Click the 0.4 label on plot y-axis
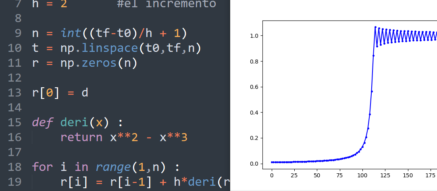The height and width of the screenshot is (191, 437). click(x=253, y=113)
